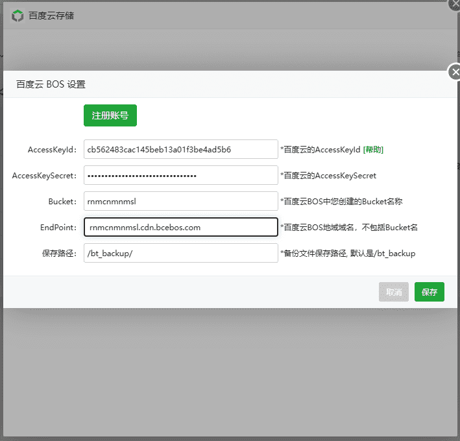Click the 百度云 BOS 设置 dialog title
This screenshot has height=441, width=460.
(x=51, y=84)
